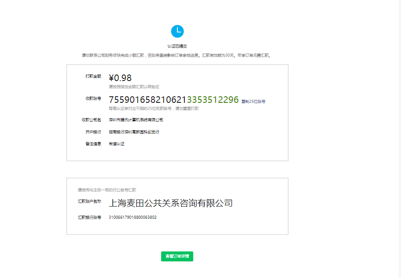This screenshot has width=401, height=278.
Task: Click the 请按照指定金额汇款以做验证 hint text
Action: [134, 87]
